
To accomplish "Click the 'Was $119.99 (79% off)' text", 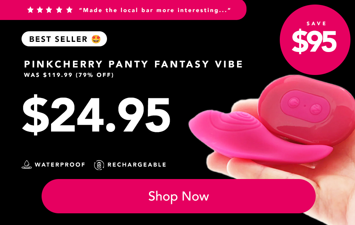I will pos(69,75).
